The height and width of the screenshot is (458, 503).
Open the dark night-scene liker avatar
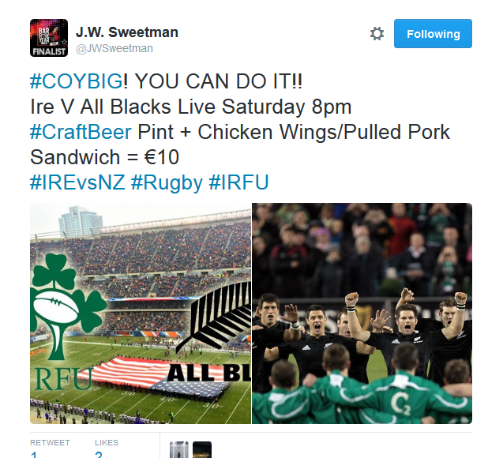point(202,449)
